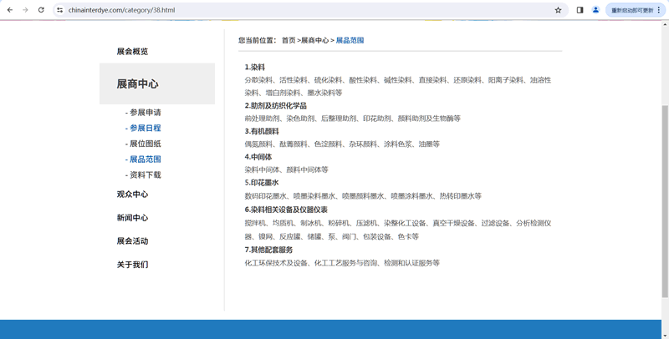Select 展品范围 in the sidebar submenu
669x339 pixels.
(x=145, y=159)
